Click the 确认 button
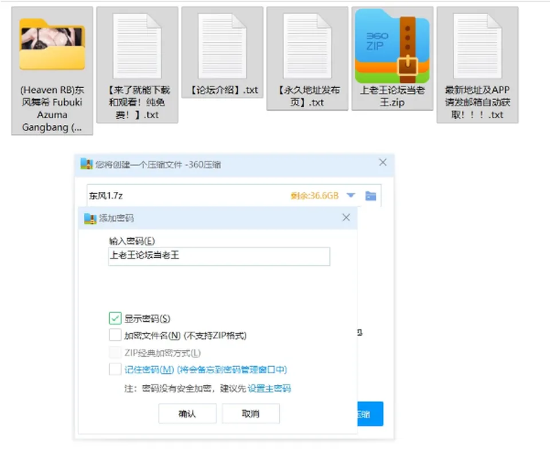550x461 pixels. 187,413
